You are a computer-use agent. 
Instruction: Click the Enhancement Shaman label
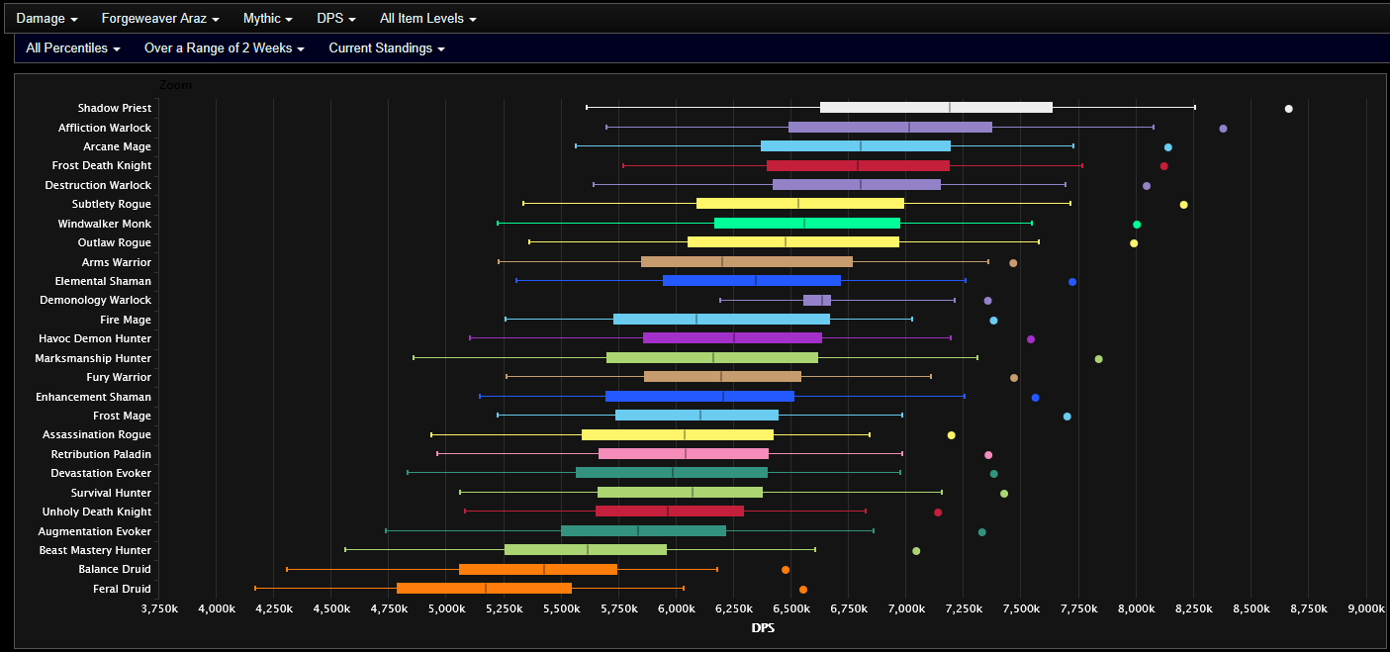(94, 398)
